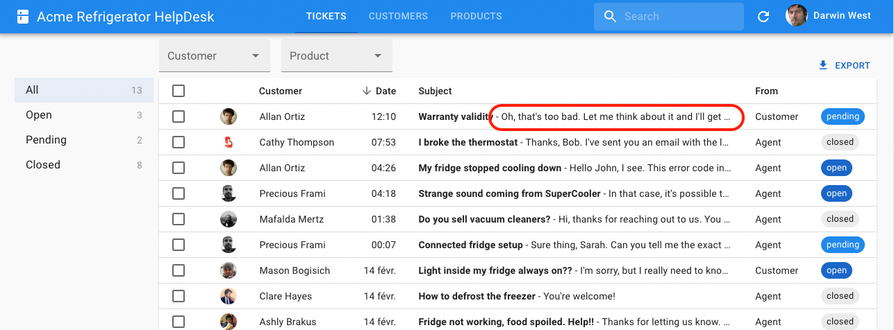Click Mafalda Mertz's avatar

[229, 219]
